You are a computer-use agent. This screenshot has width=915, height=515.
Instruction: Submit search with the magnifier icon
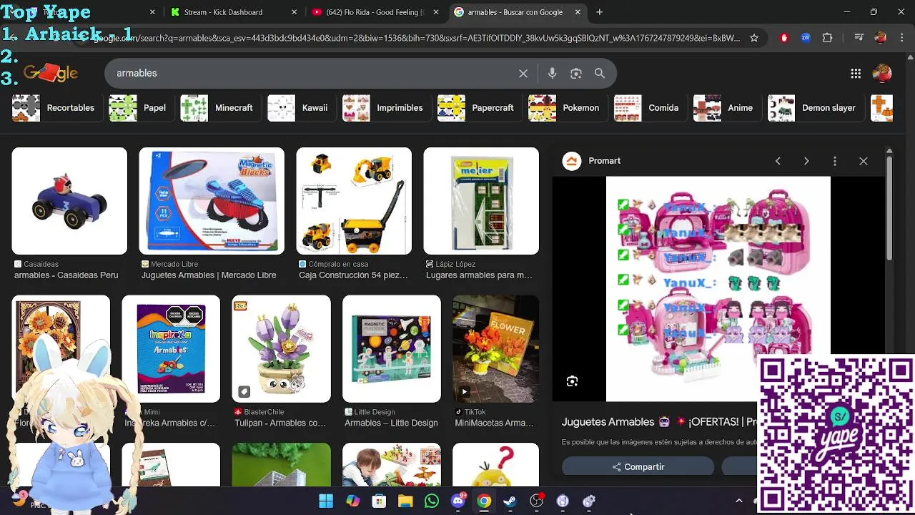[x=600, y=74]
